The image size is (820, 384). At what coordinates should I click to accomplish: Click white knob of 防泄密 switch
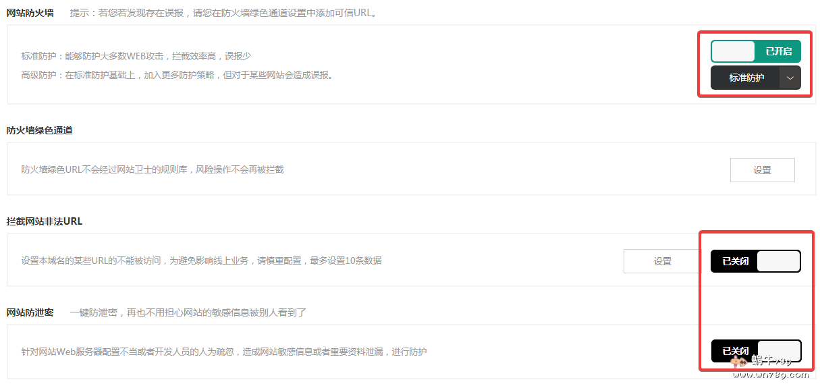779,351
